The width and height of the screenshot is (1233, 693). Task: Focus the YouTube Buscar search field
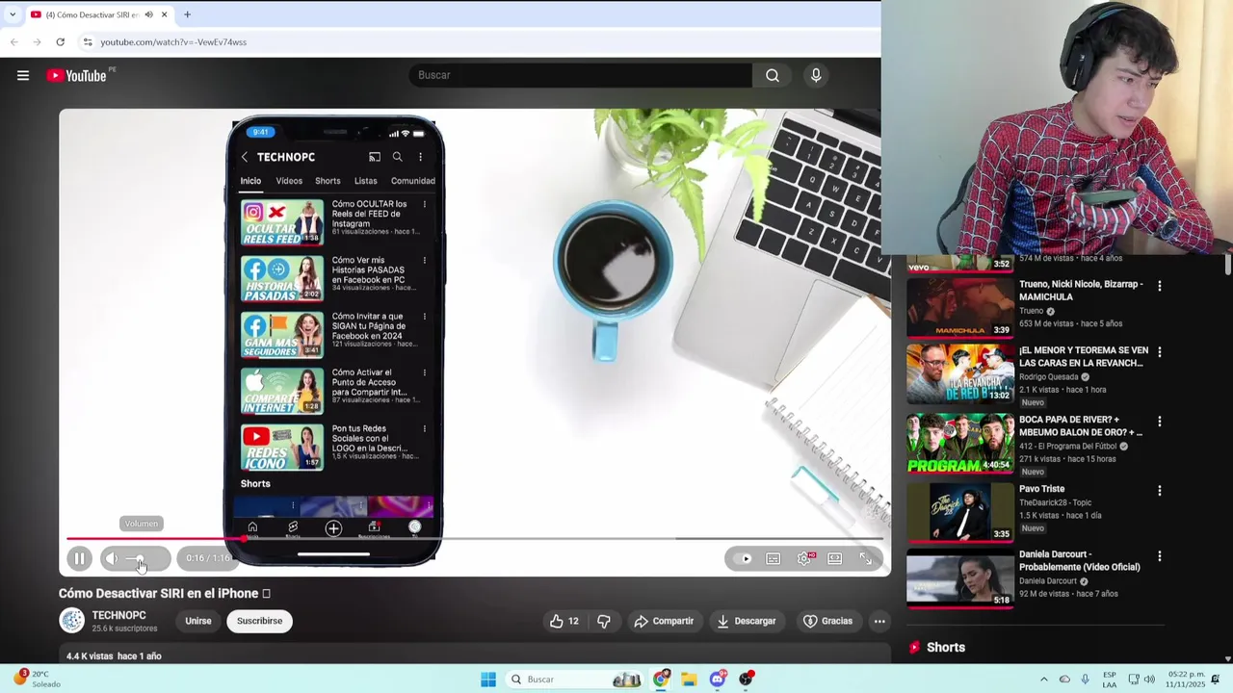pos(581,75)
